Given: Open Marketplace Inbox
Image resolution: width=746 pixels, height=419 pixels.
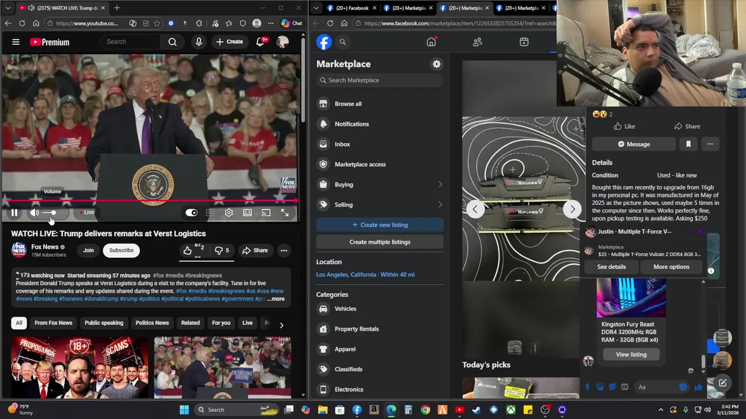Looking at the screenshot, I should (x=379, y=144).
